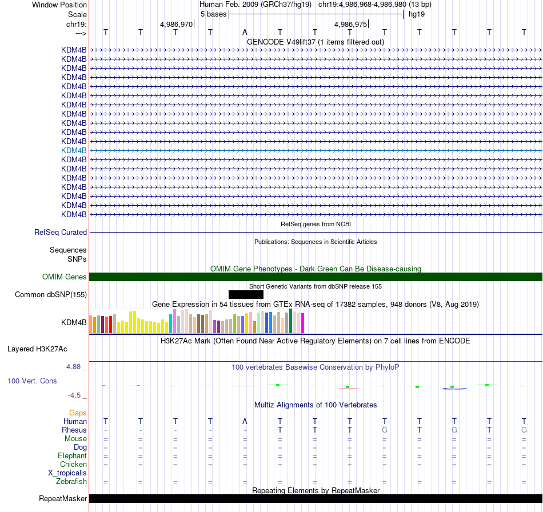The image size is (543, 512).
Task: Click the black RepeatMasker repeat element bar
Action: coord(316,498)
